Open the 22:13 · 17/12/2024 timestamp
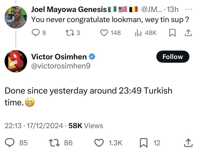The width and height of the screenshot is (198, 148). click(34, 125)
